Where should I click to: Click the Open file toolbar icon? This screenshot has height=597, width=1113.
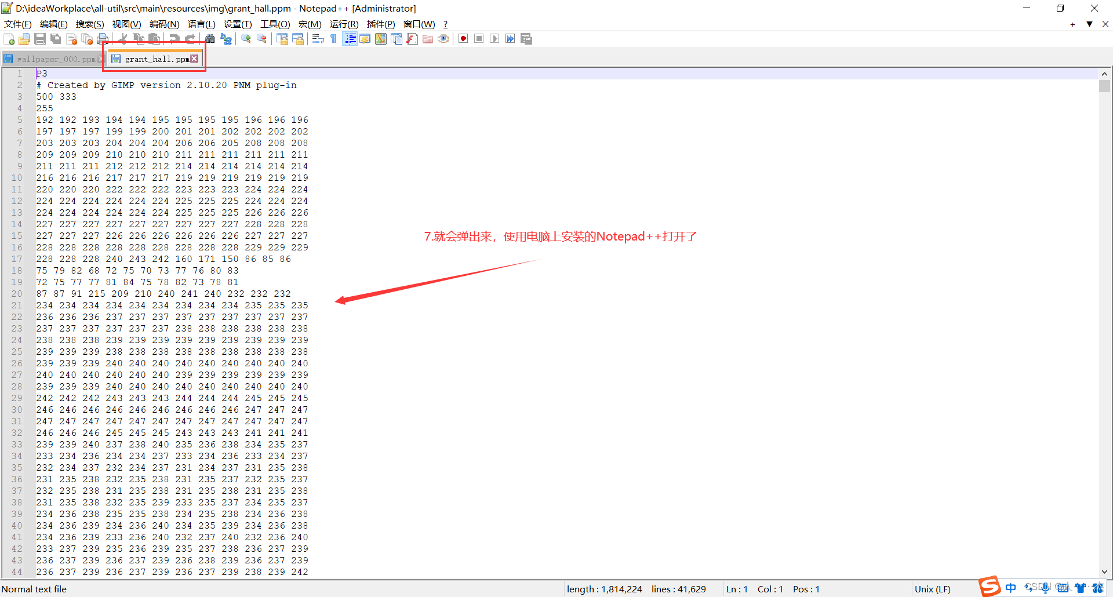[x=24, y=39]
